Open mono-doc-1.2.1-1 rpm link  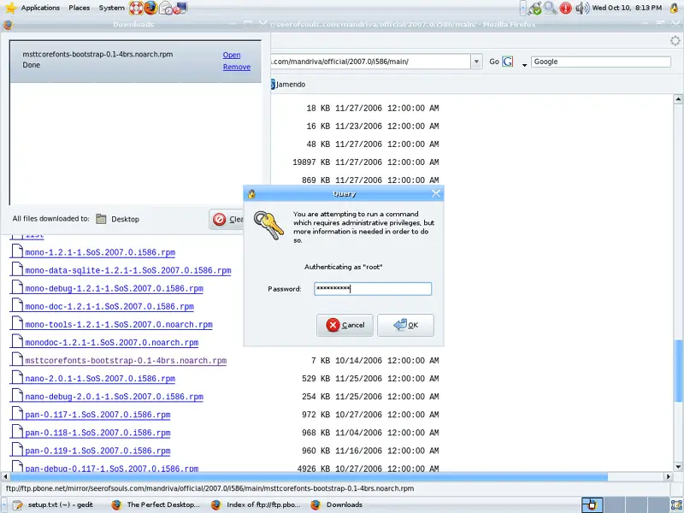109,307
